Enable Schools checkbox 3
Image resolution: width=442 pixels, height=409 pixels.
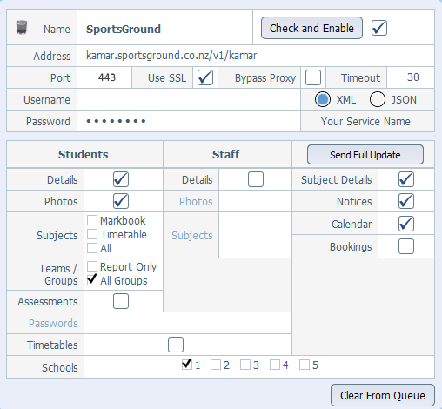(x=245, y=365)
